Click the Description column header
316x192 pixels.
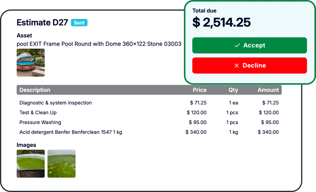[x=35, y=90]
